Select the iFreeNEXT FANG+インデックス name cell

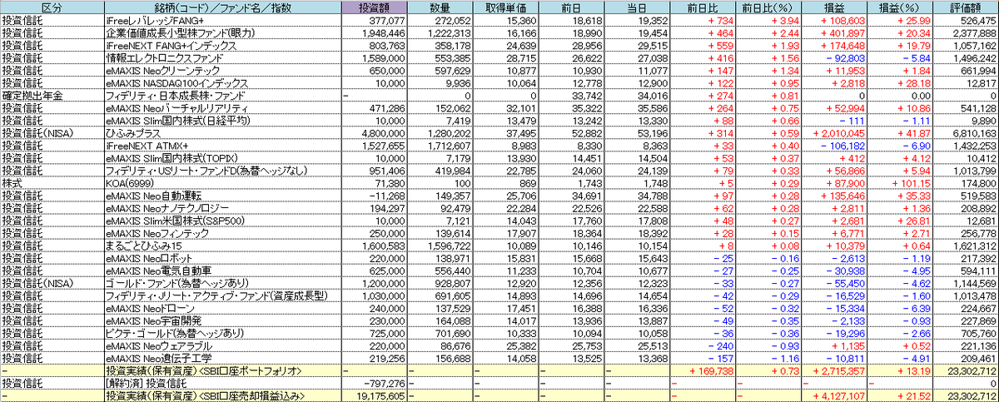(223, 45)
